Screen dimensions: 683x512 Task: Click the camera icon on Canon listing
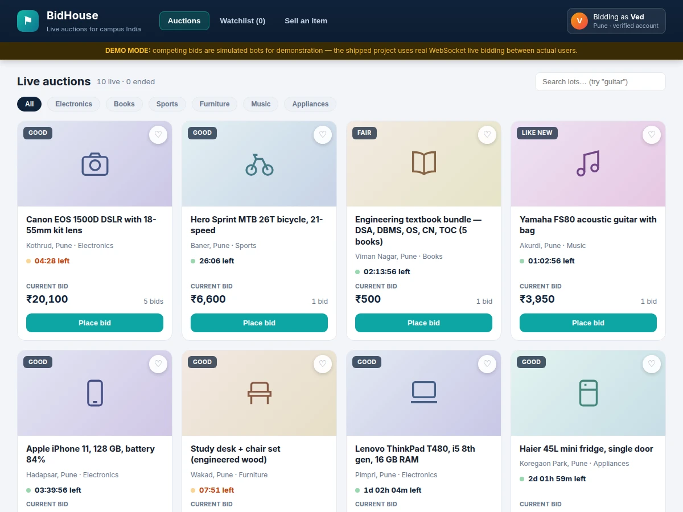click(95, 164)
